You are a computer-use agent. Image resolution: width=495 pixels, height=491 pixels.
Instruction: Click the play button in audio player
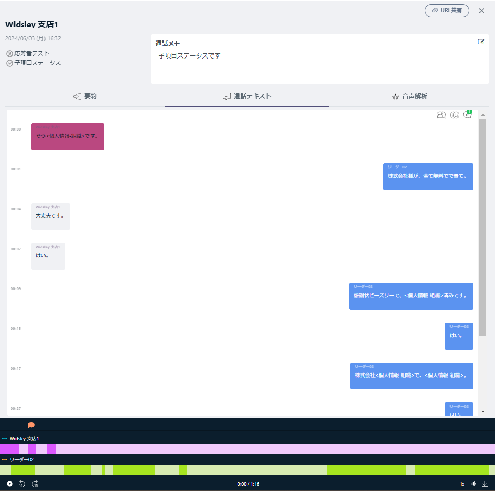click(x=10, y=484)
